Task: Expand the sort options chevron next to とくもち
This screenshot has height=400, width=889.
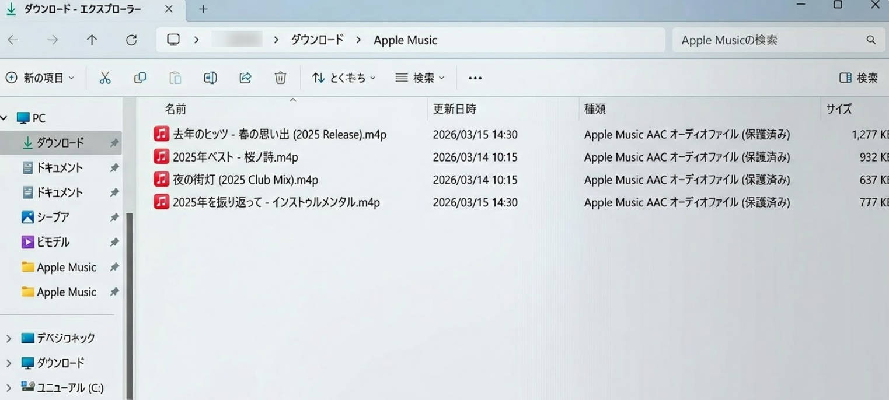Action: point(372,78)
